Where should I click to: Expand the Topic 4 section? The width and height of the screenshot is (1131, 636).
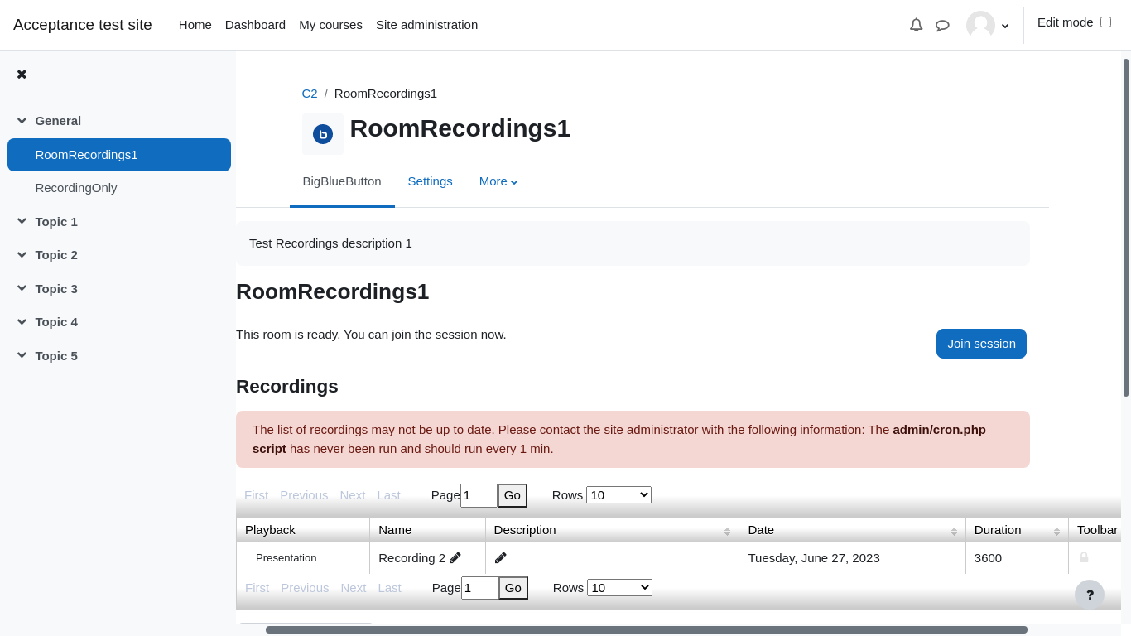click(22, 322)
